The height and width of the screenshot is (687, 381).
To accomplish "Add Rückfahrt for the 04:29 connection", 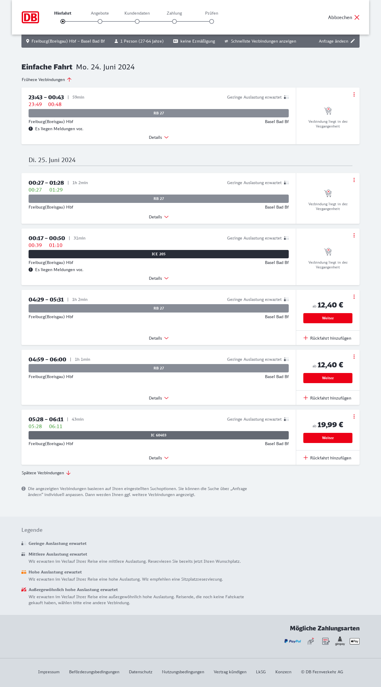I will click(327, 338).
